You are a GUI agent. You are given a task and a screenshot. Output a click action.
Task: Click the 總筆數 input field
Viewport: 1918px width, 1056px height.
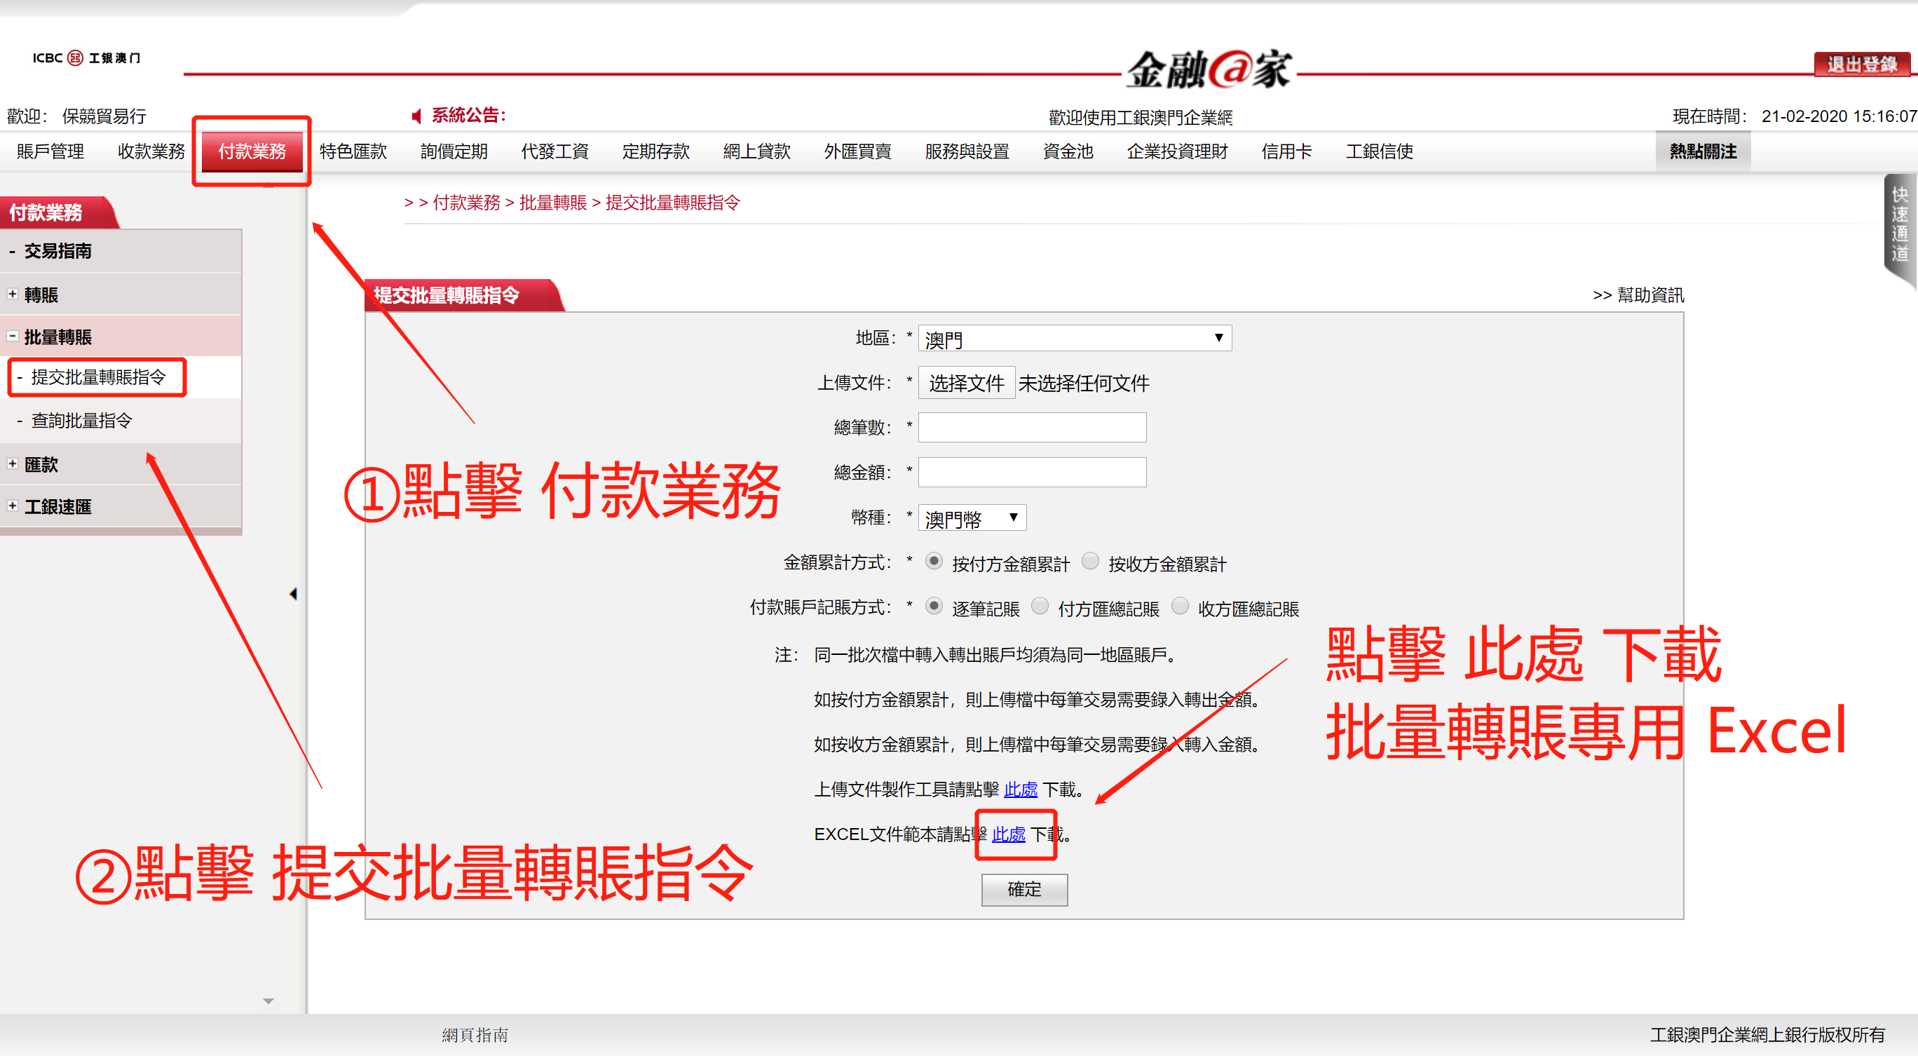[x=1032, y=427]
